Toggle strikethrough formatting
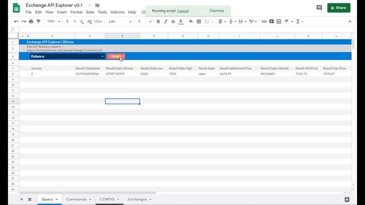 coord(173,22)
